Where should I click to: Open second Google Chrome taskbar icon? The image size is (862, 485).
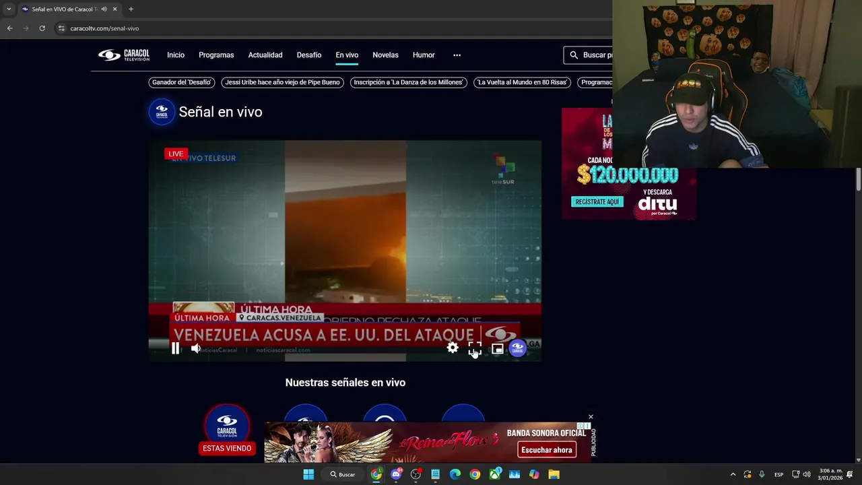coord(475,474)
